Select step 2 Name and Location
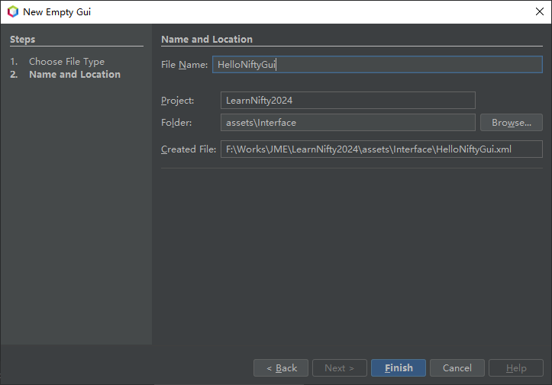Viewport: 552px width, 385px height. [74, 75]
